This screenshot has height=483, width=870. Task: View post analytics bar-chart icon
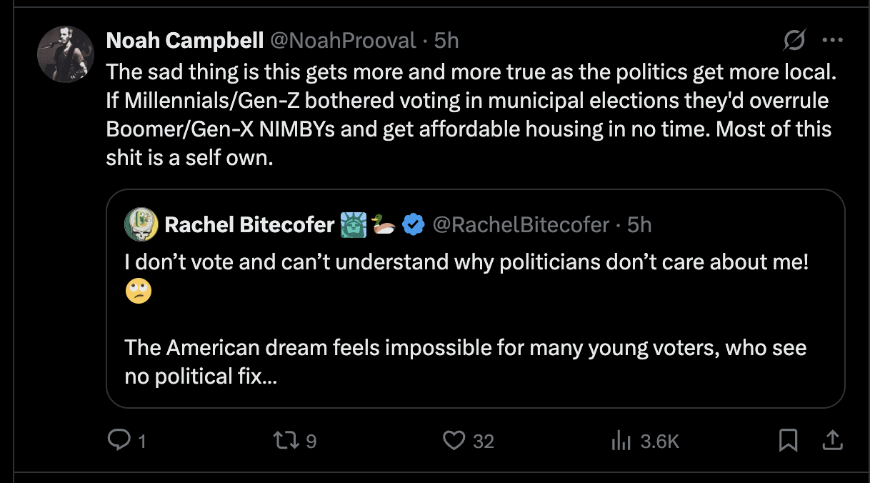621,442
